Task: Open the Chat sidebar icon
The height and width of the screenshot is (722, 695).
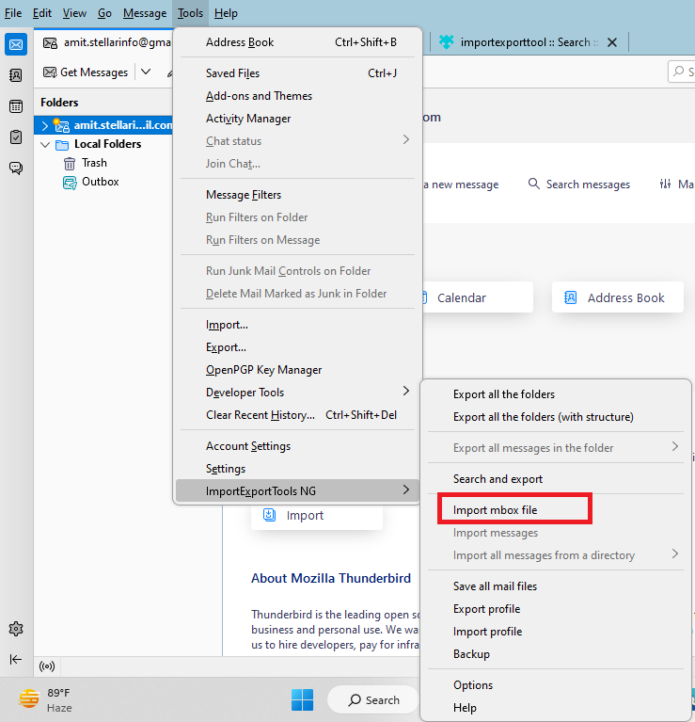Action: pyautogui.click(x=16, y=168)
